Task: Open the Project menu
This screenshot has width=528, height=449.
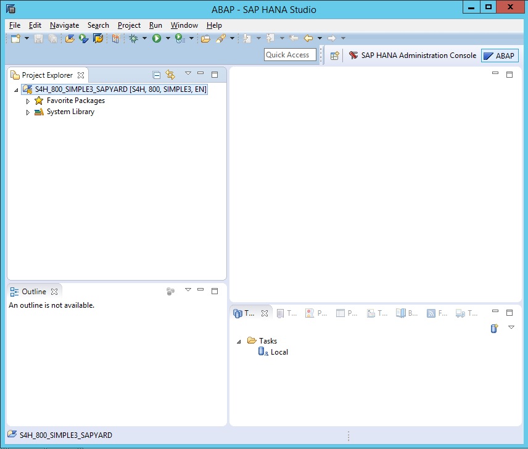Action: [x=129, y=25]
